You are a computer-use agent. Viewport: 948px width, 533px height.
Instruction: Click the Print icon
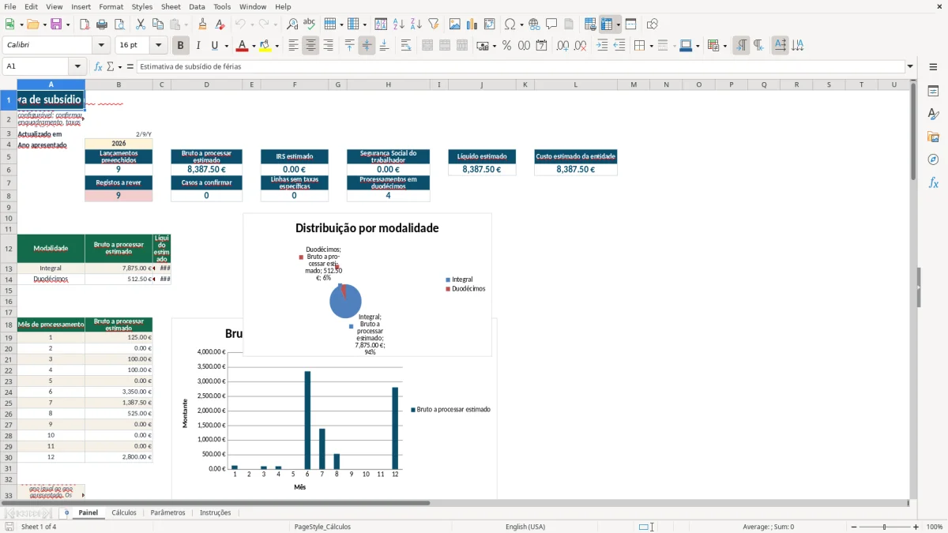(x=102, y=24)
